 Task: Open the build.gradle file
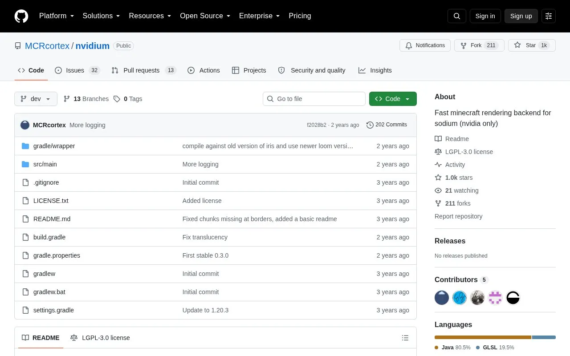click(49, 237)
